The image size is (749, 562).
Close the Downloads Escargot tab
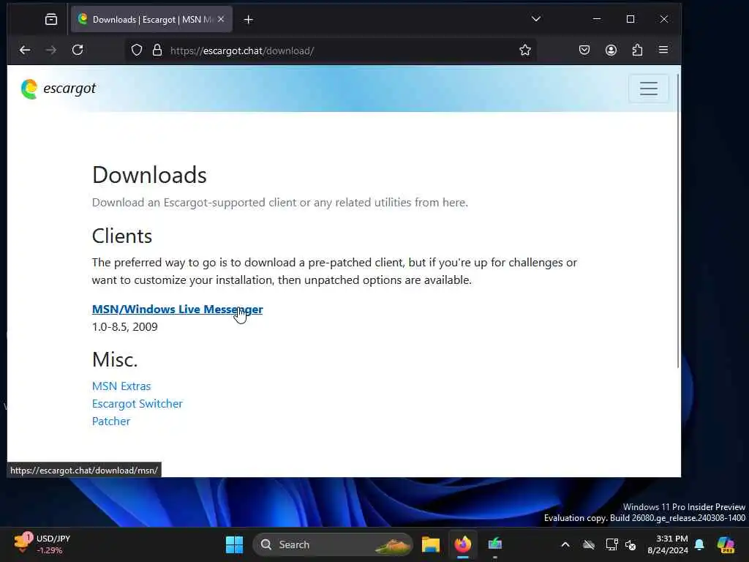(221, 20)
